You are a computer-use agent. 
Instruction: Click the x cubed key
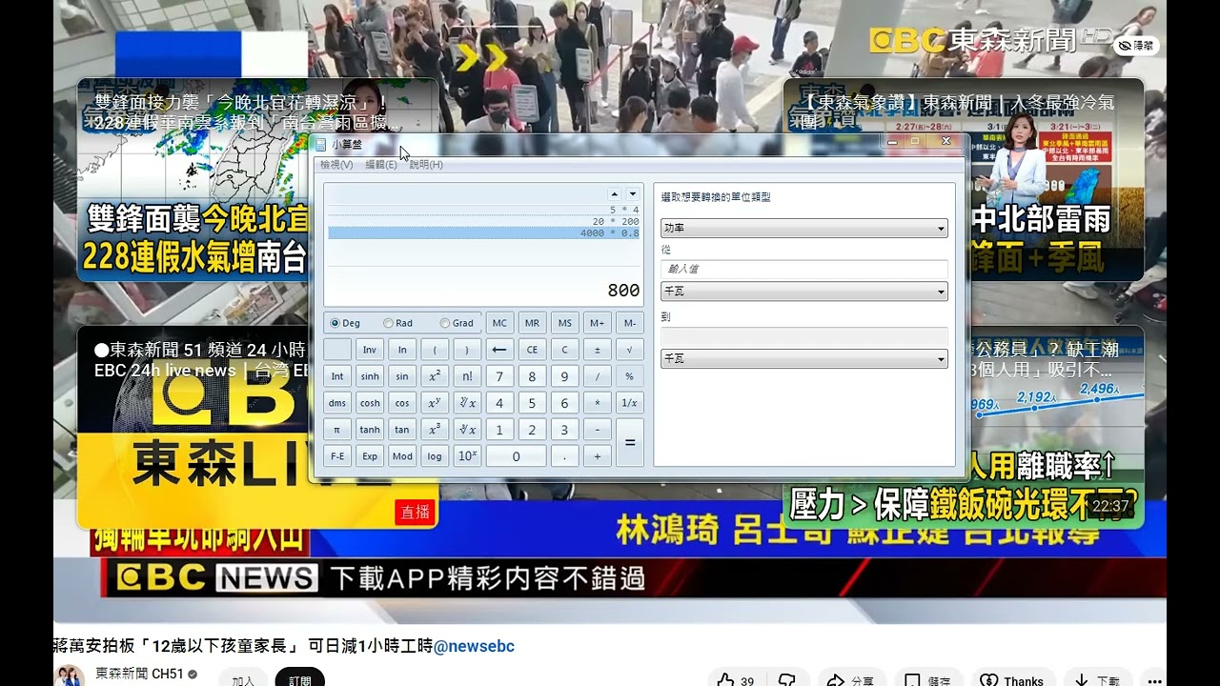[435, 430]
